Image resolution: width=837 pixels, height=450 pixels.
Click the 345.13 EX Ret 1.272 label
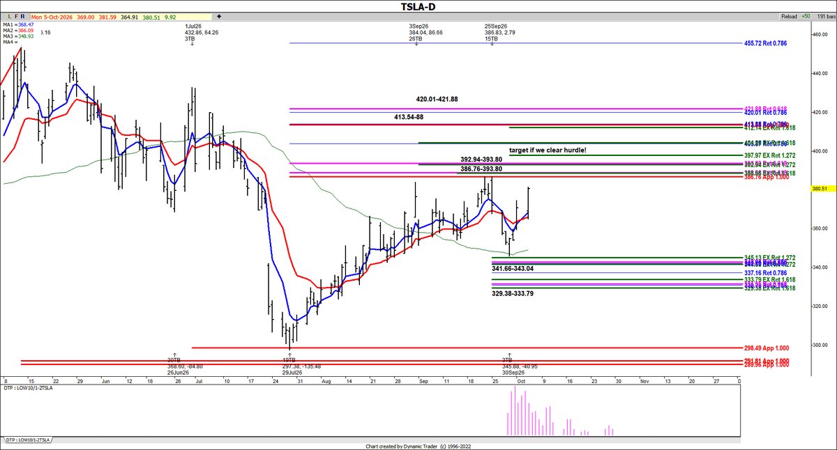pyautogui.click(x=769, y=258)
